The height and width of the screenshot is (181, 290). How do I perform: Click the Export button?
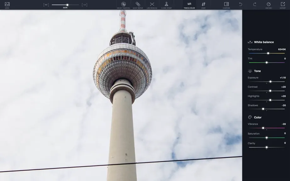[x=282, y=5]
